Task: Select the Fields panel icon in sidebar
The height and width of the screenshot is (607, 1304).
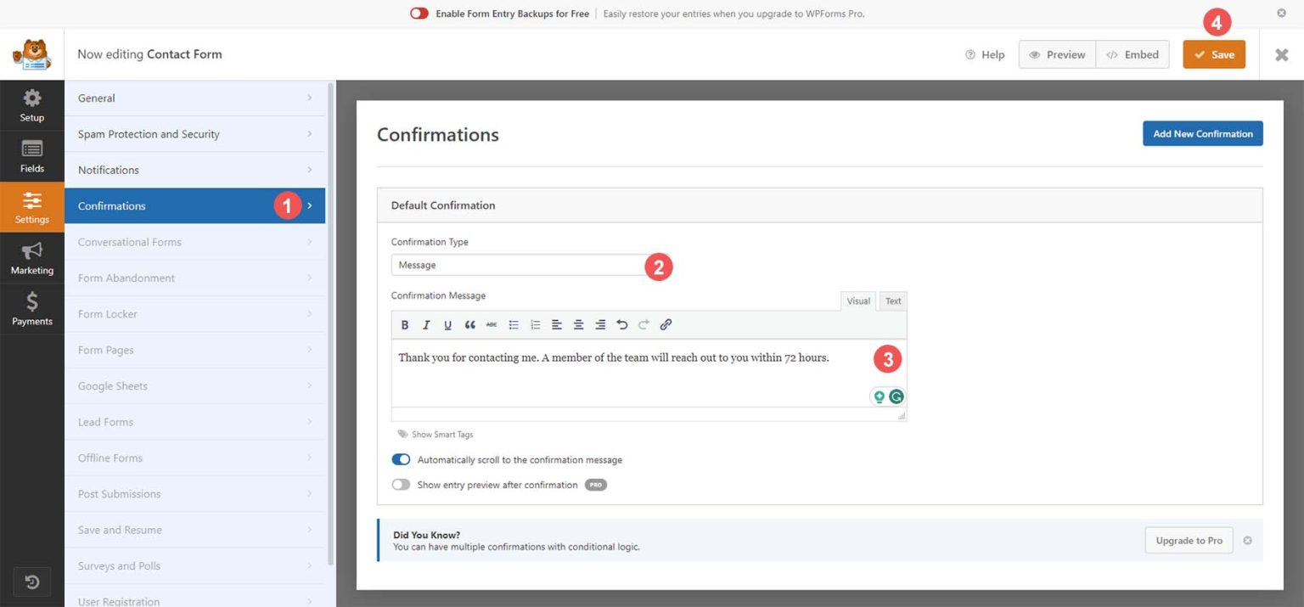Action: pos(31,156)
